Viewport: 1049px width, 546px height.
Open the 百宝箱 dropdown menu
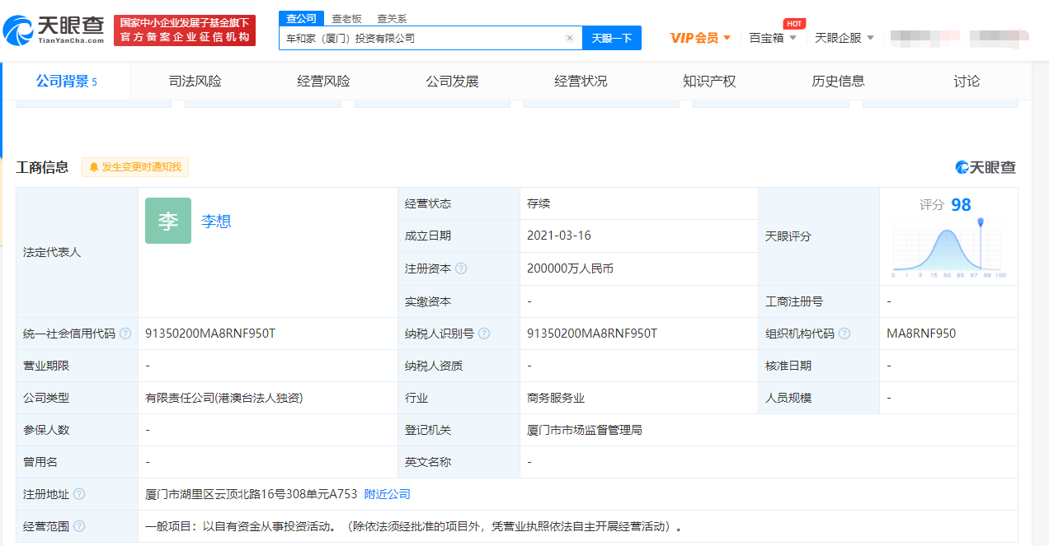coord(772,38)
